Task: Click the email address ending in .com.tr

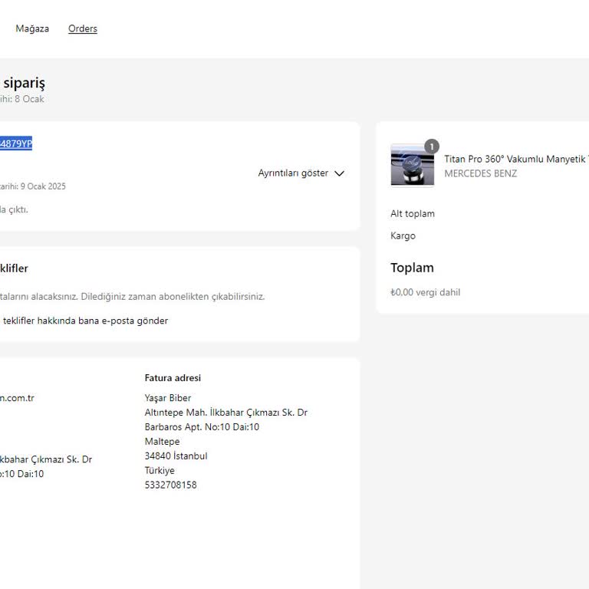Action: 17,398
